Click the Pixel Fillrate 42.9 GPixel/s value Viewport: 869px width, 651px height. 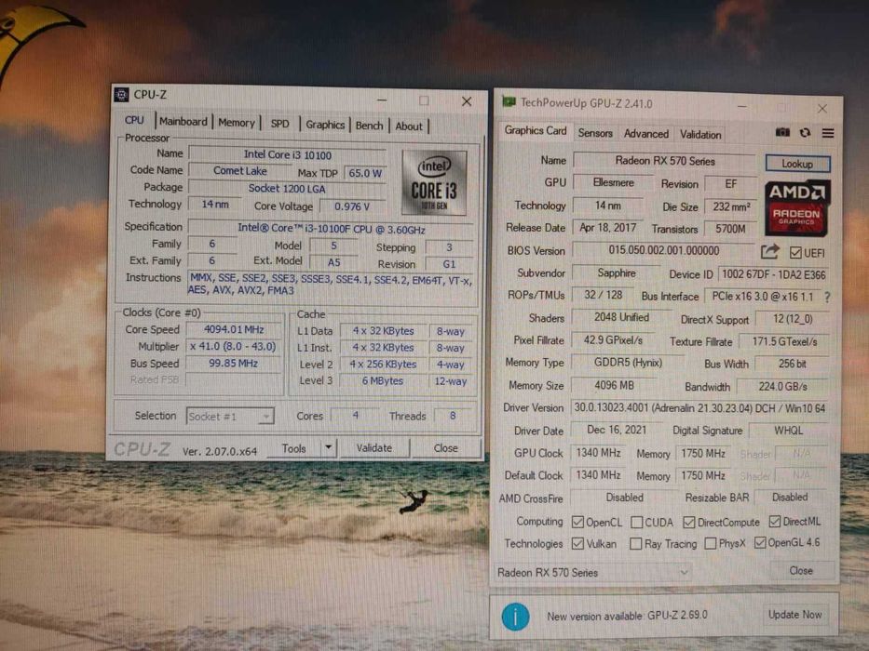pyautogui.click(x=613, y=339)
